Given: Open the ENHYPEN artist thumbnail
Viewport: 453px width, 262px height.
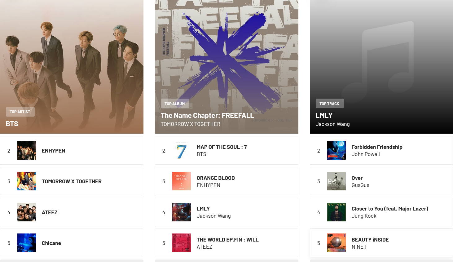Looking at the screenshot, I should (x=27, y=150).
